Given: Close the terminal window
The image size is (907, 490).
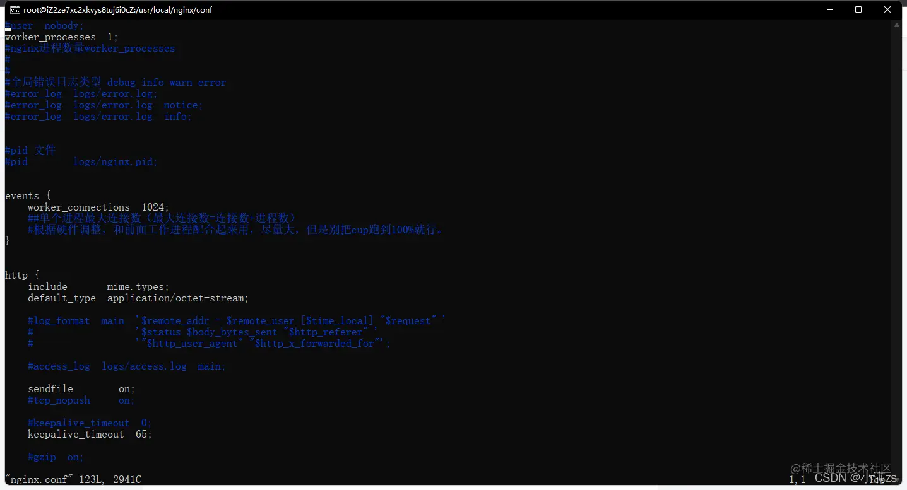Looking at the screenshot, I should click(887, 9).
